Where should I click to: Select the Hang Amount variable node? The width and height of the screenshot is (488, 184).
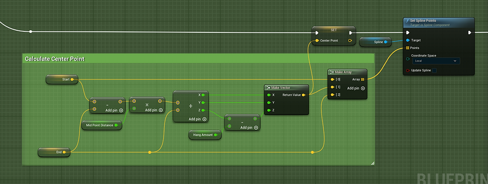point(205,135)
